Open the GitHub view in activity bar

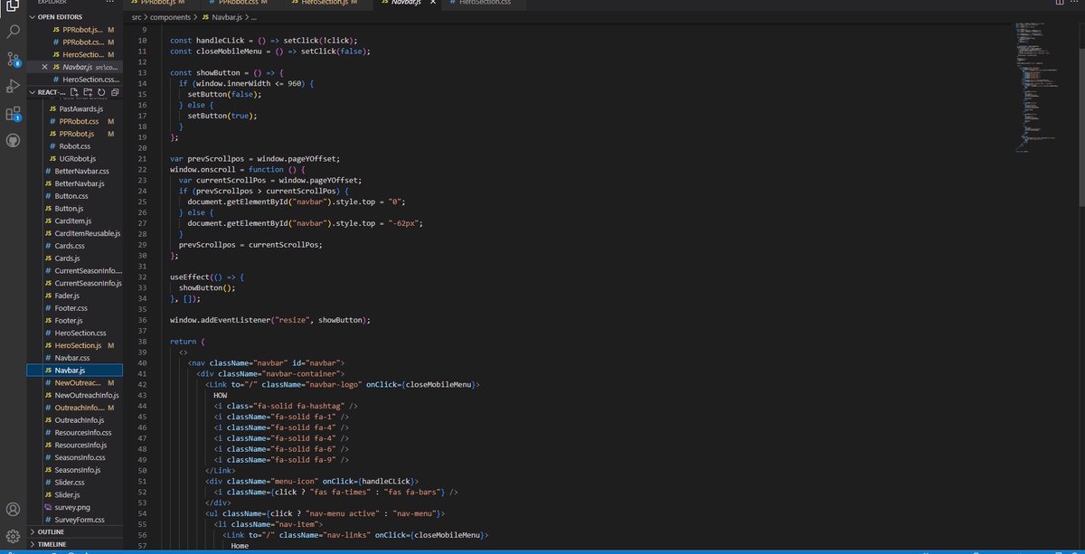[13, 141]
